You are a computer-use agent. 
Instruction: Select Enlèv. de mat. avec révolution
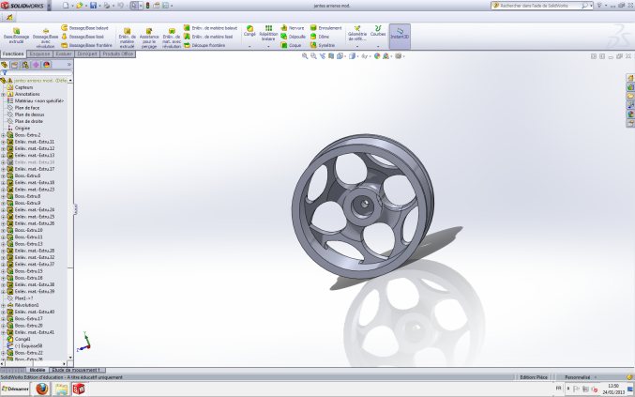[x=172, y=38]
